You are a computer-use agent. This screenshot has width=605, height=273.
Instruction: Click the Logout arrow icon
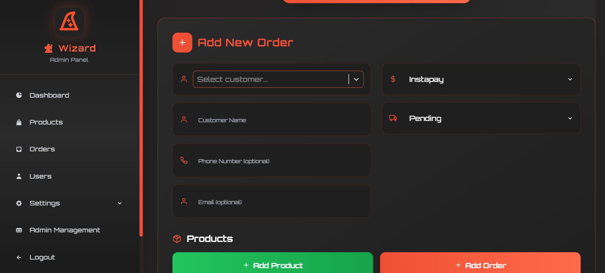(x=19, y=257)
